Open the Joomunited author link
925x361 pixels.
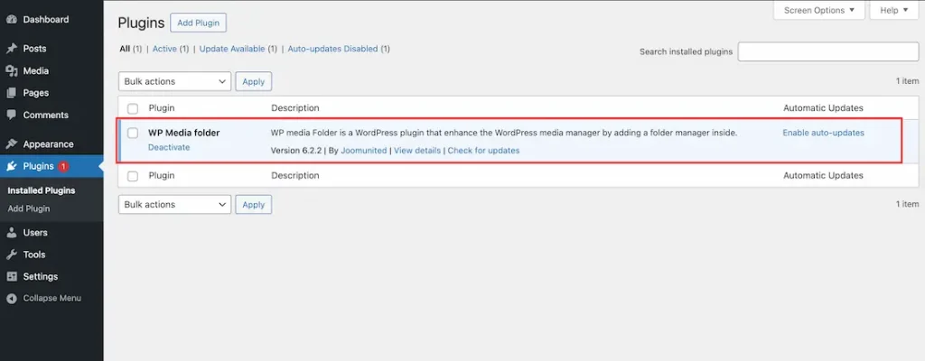click(x=364, y=151)
